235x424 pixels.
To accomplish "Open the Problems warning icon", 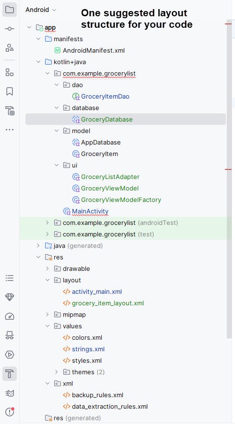I will coord(10,412).
